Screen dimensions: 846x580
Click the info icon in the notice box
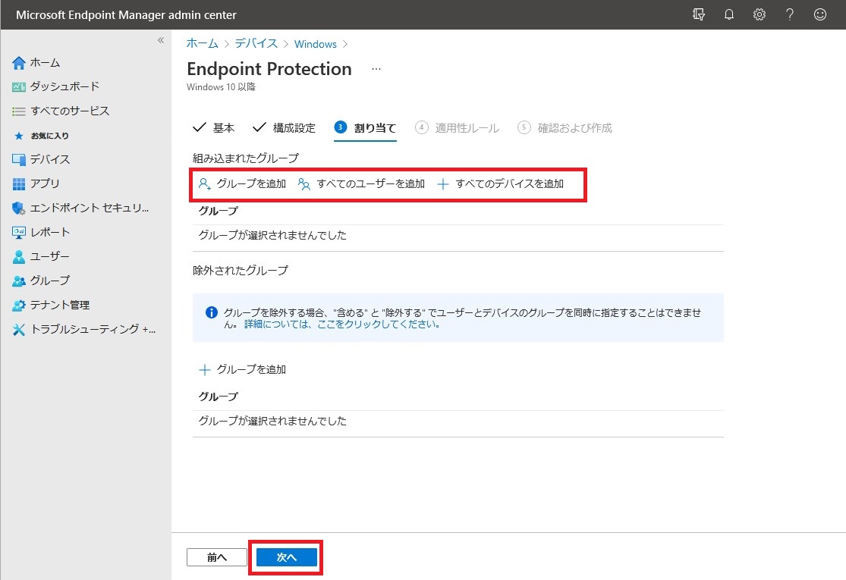pos(212,312)
